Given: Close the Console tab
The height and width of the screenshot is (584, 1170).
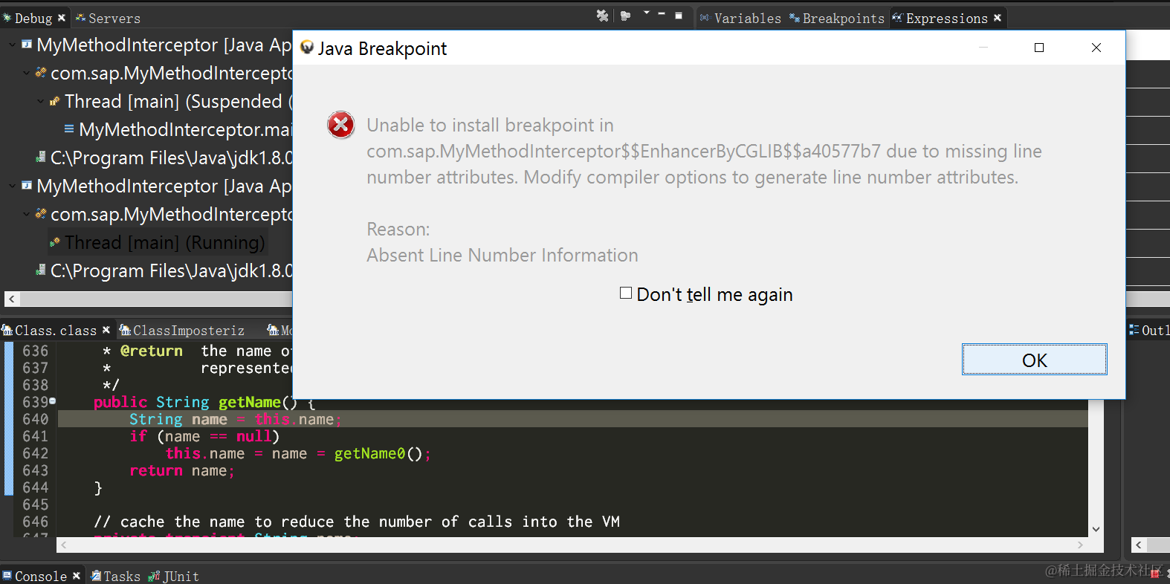Looking at the screenshot, I should pos(76,576).
